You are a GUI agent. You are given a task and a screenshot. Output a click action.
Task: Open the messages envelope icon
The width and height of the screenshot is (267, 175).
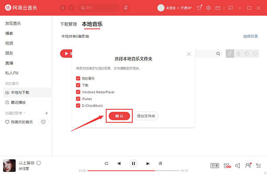218,8
